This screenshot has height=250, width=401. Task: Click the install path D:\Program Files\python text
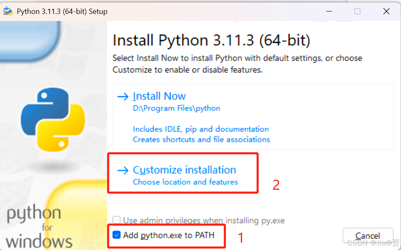pyautogui.click(x=176, y=108)
